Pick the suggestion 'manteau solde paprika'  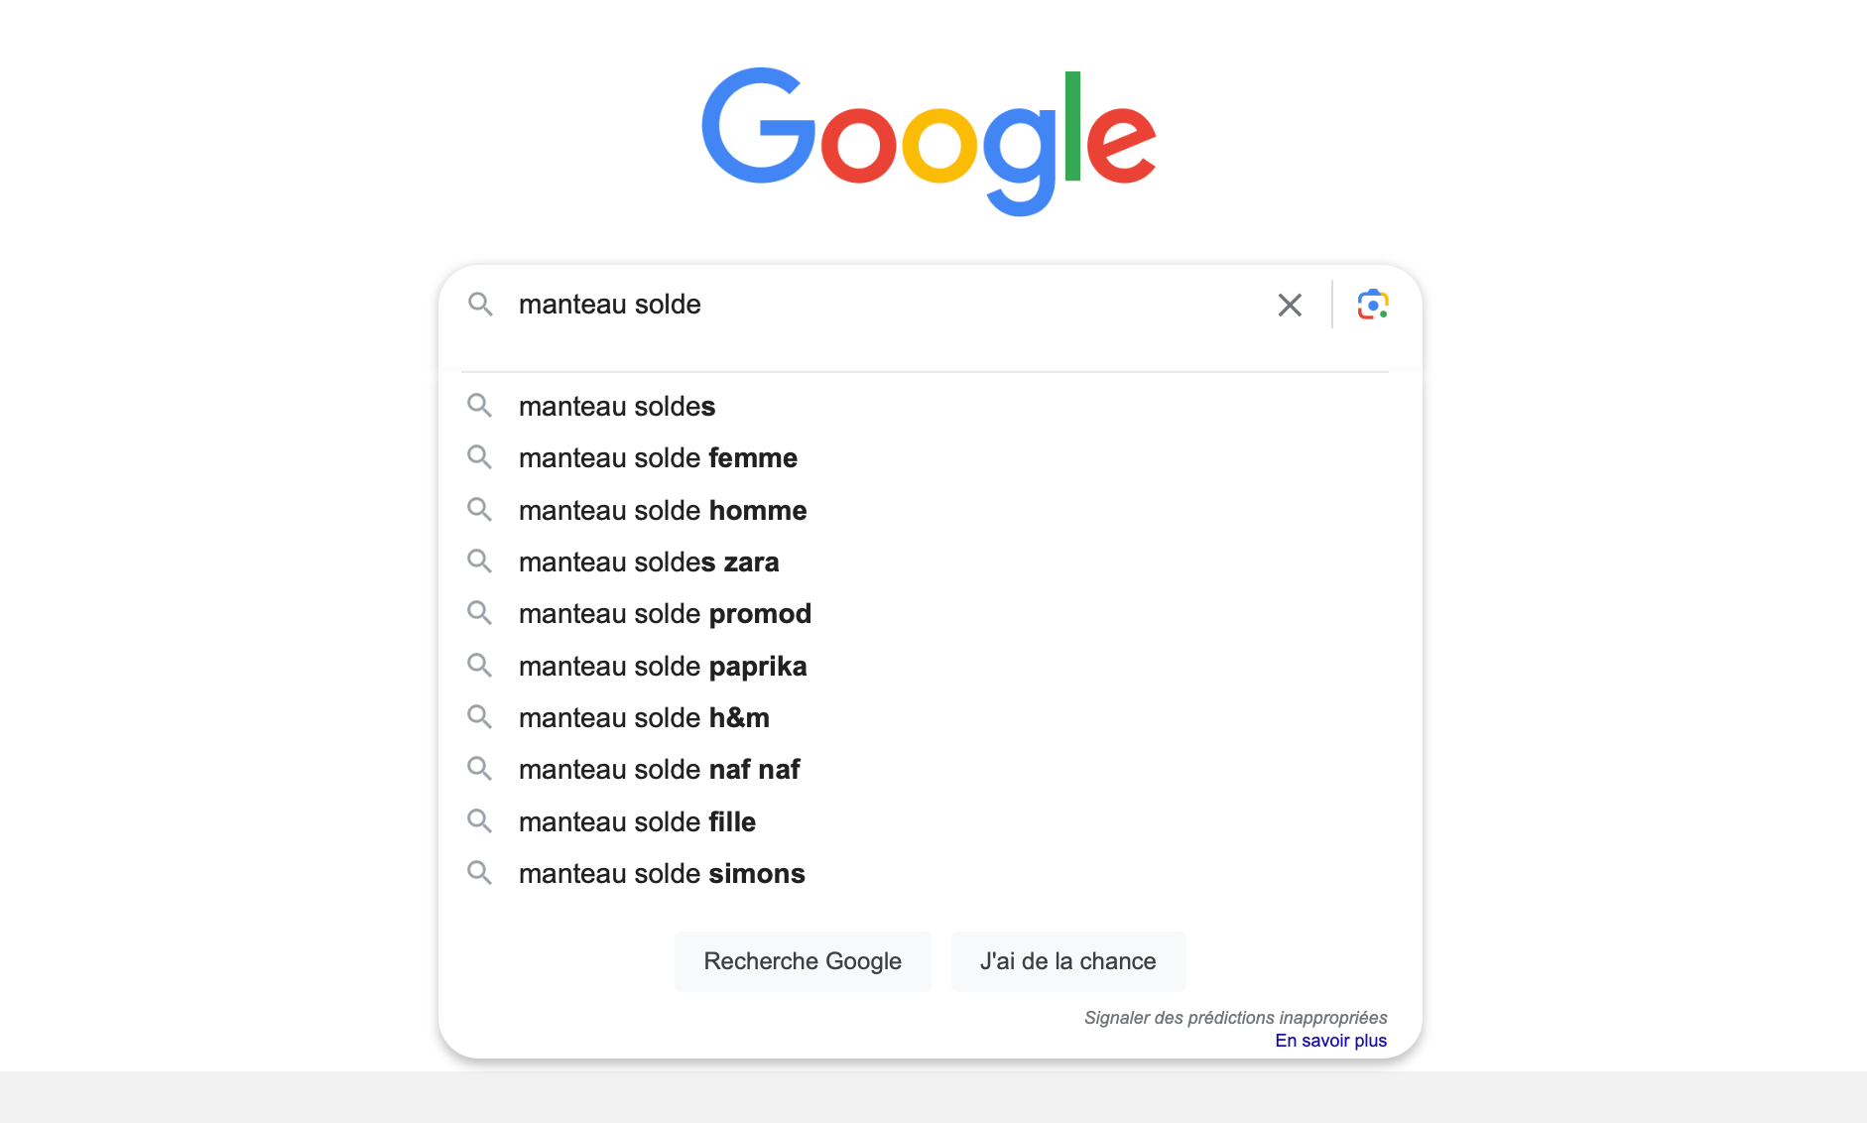[930, 666]
